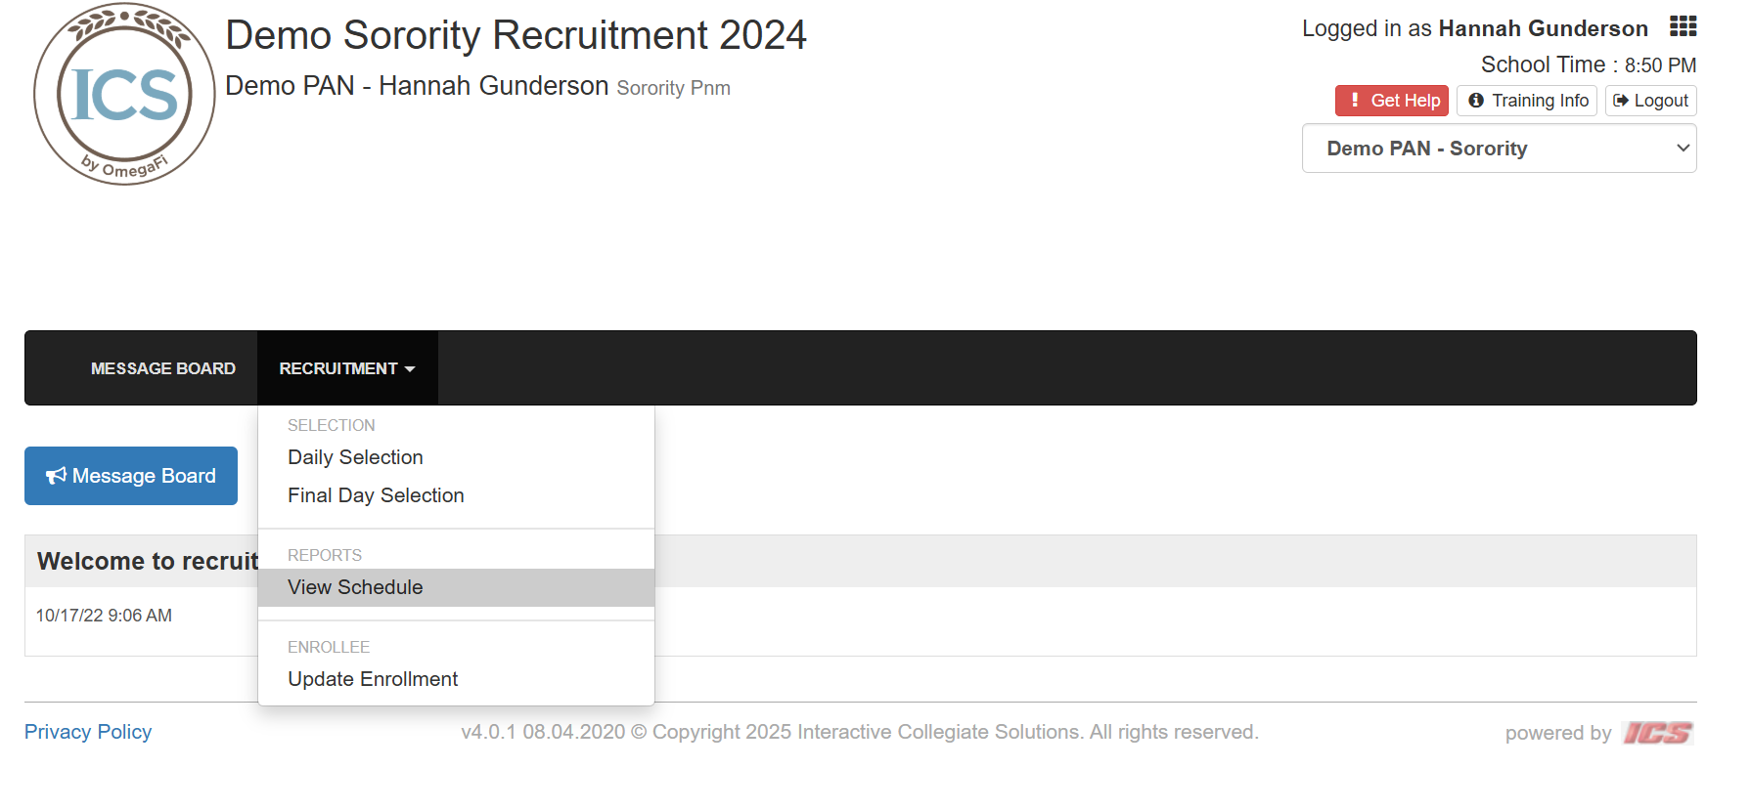Log out using the Logout button
This screenshot has height=811, width=1751.
[1650, 101]
